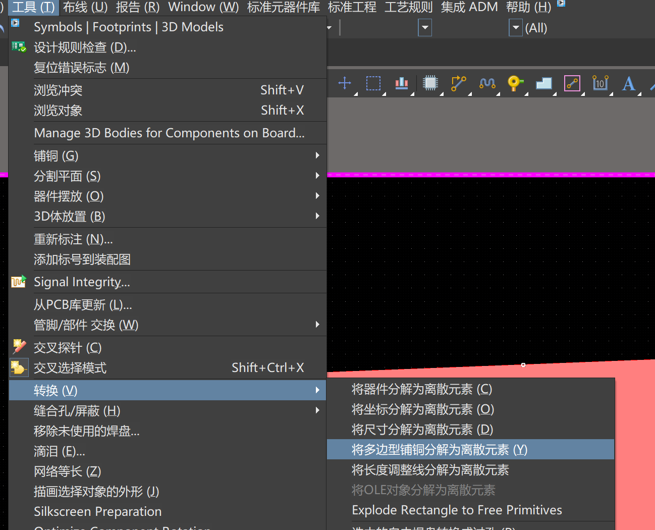Open 设计规则检查 (D)...
Viewport: 655px width, 530px height.
point(84,47)
